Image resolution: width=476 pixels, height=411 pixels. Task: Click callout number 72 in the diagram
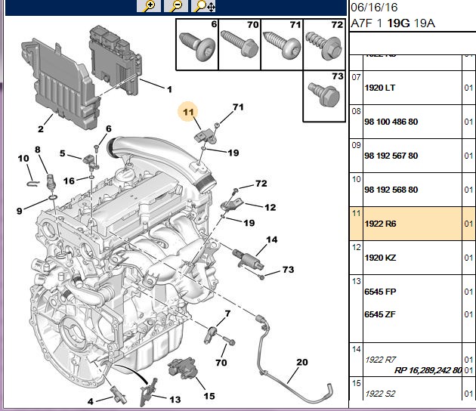point(261,184)
